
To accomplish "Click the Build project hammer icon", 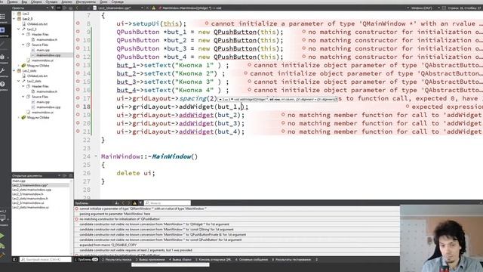I will 2,255.
